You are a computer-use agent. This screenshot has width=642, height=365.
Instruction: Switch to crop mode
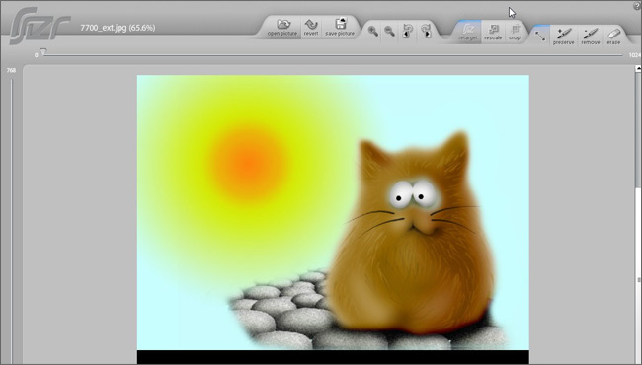coord(515,32)
